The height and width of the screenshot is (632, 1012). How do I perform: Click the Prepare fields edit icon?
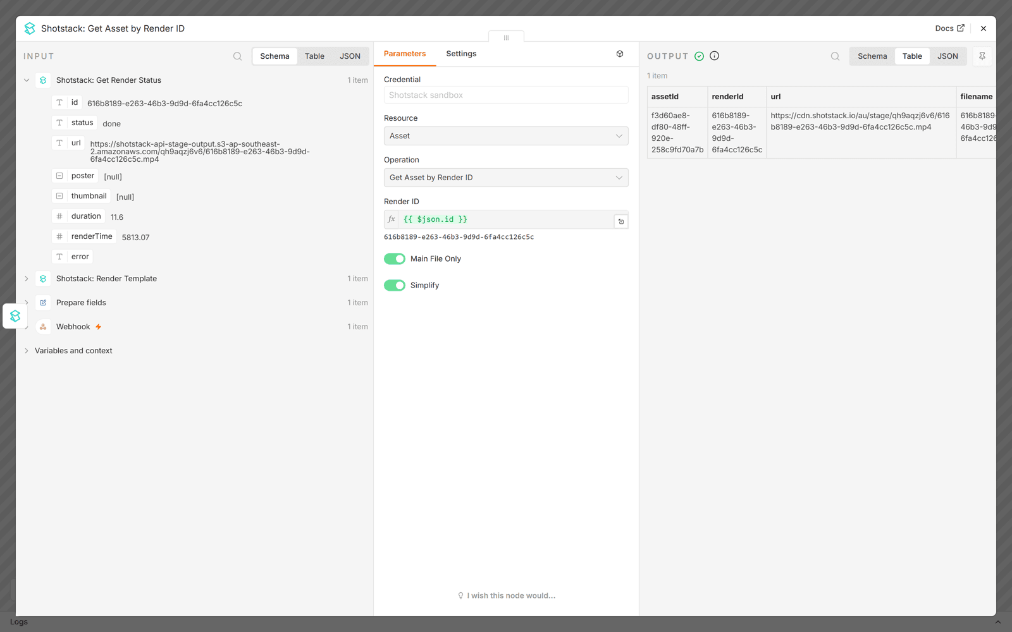43,303
